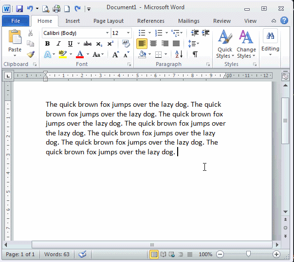
Task: Apply strikethrough formatting
Action: tap(87, 44)
